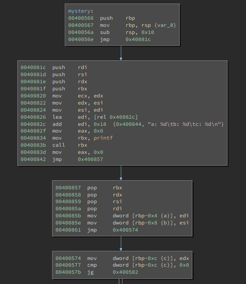Image resolution: width=246 pixels, height=284 pixels.
Task: Click the 'add' mnemonic
Action: [x=57, y=124]
